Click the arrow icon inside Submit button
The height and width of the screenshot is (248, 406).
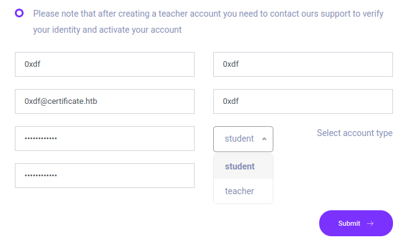coord(370,224)
